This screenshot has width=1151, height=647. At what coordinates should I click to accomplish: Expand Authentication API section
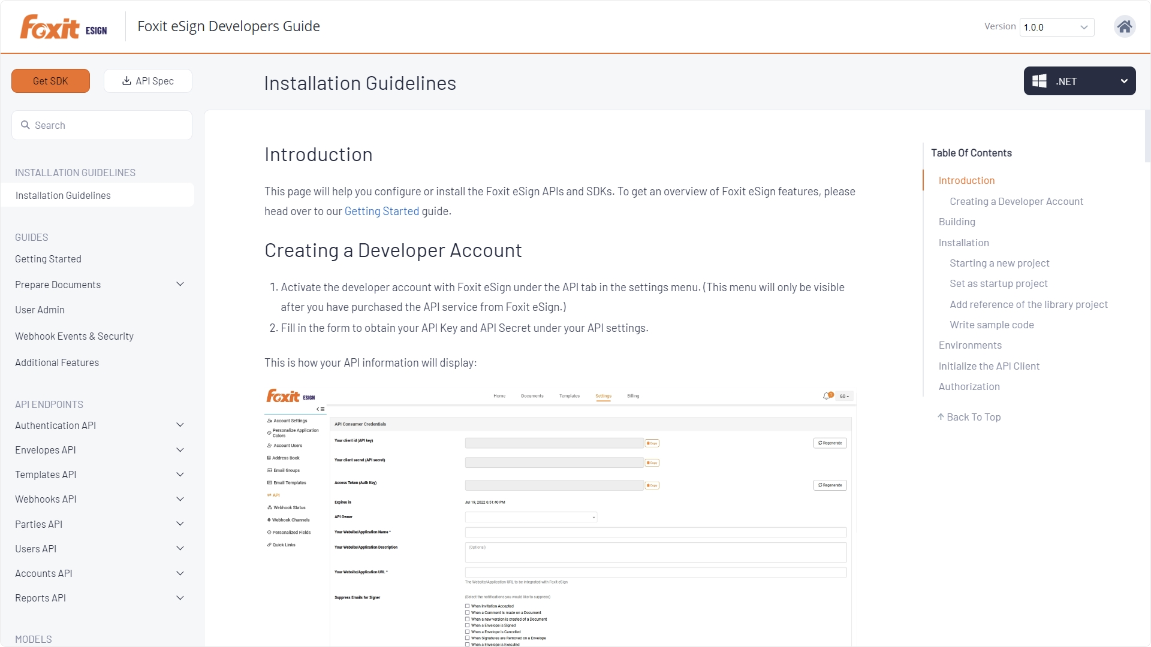pyautogui.click(x=180, y=425)
